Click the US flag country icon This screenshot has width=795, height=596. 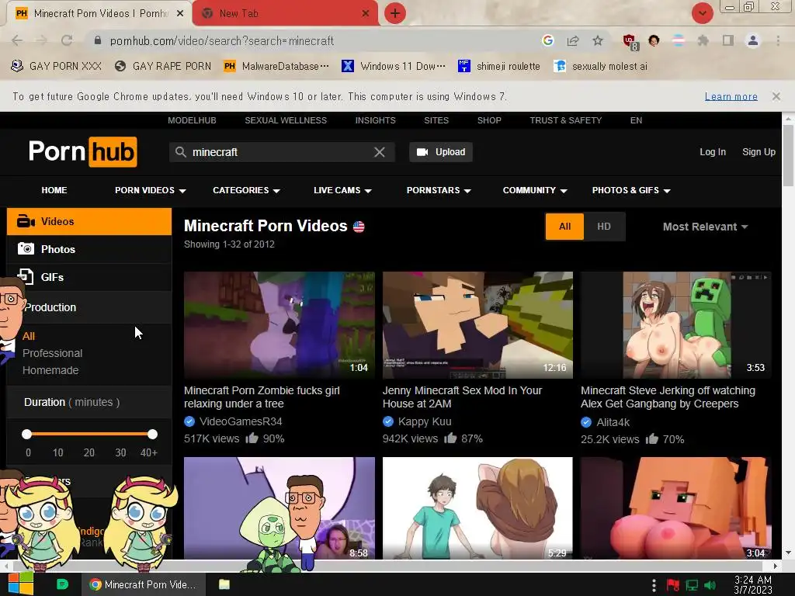point(359,227)
